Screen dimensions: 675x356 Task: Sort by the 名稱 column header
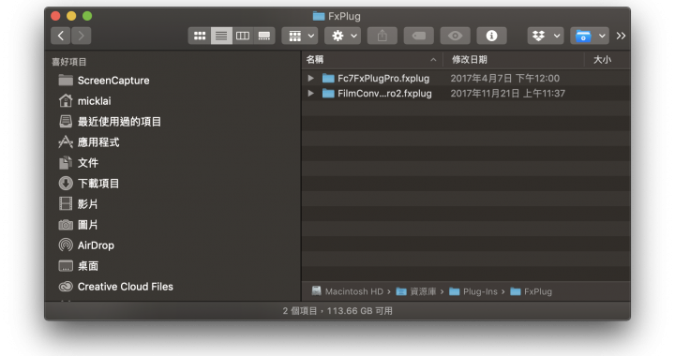click(372, 60)
